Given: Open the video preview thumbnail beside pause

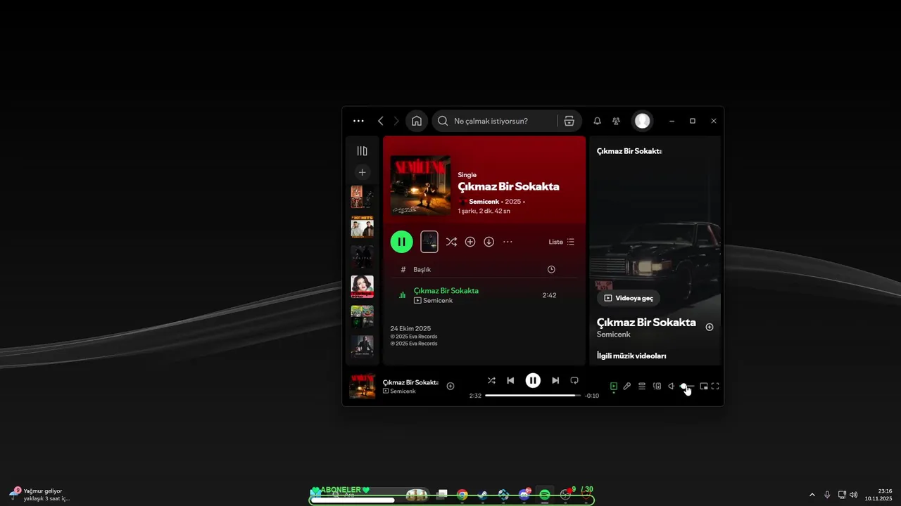Looking at the screenshot, I should [429, 242].
